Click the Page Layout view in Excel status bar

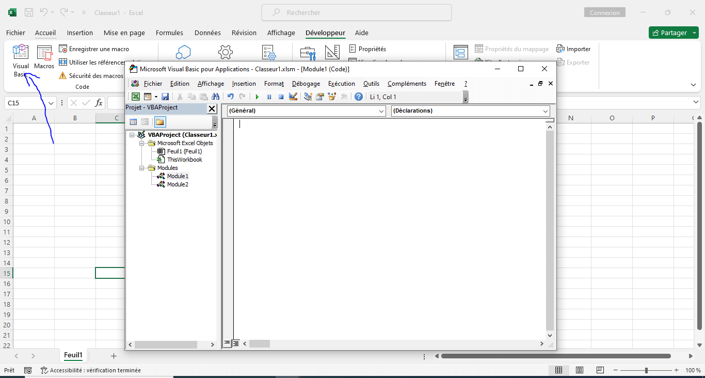pyautogui.click(x=580, y=370)
